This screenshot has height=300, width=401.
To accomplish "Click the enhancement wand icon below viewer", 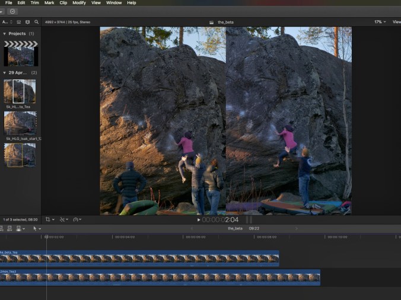I will click(62, 219).
